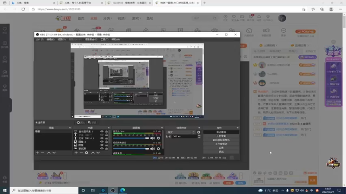Image resolution: width=346 pixels, height=194 pixels.
Task: Click the Douyu search input field
Action: [202, 18]
